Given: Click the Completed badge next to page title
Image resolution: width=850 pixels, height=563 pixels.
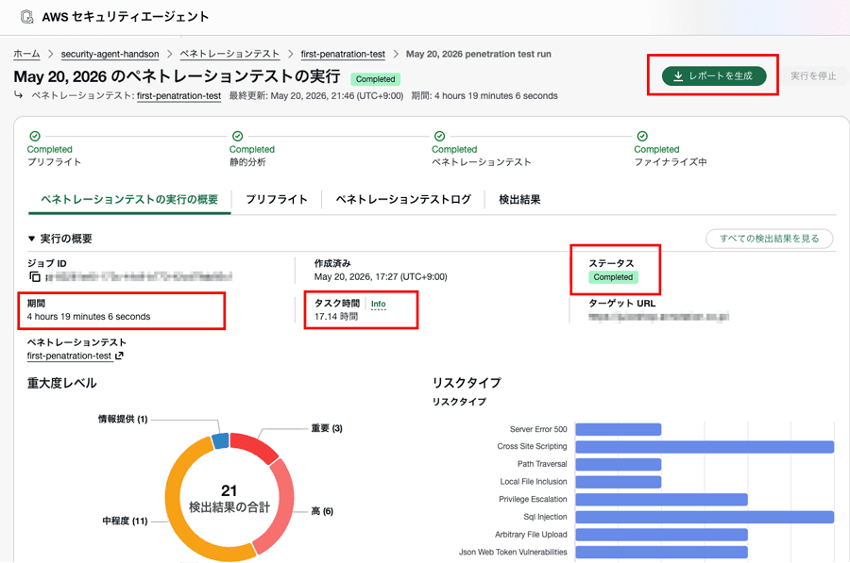Looking at the screenshot, I should click(x=375, y=79).
